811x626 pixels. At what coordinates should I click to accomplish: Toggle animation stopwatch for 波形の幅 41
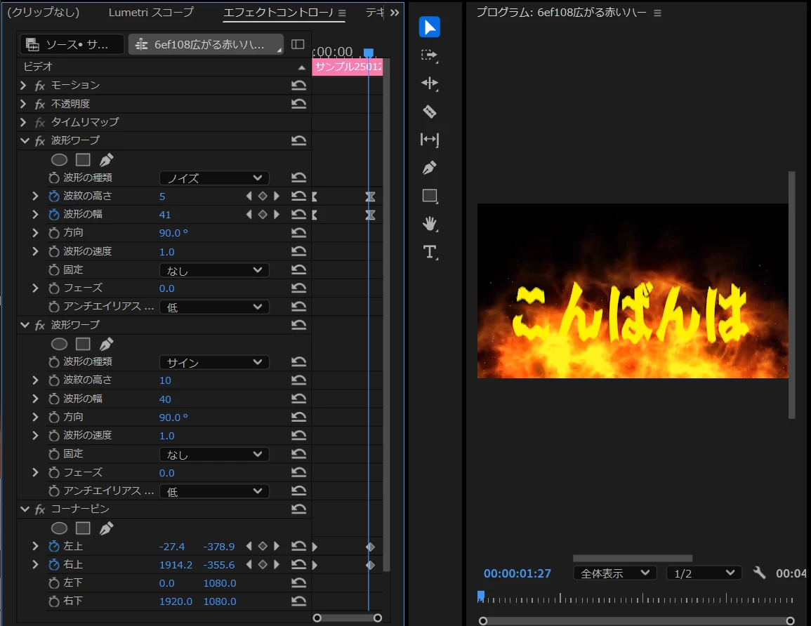pos(54,214)
